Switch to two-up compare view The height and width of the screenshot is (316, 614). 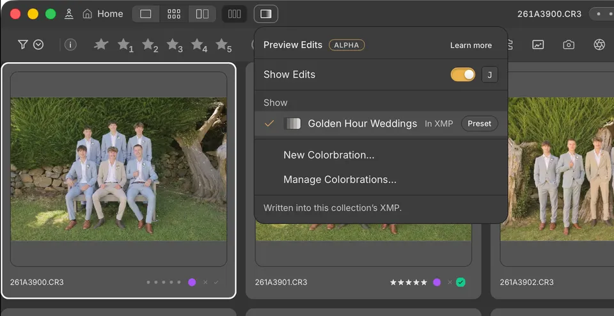coord(202,13)
